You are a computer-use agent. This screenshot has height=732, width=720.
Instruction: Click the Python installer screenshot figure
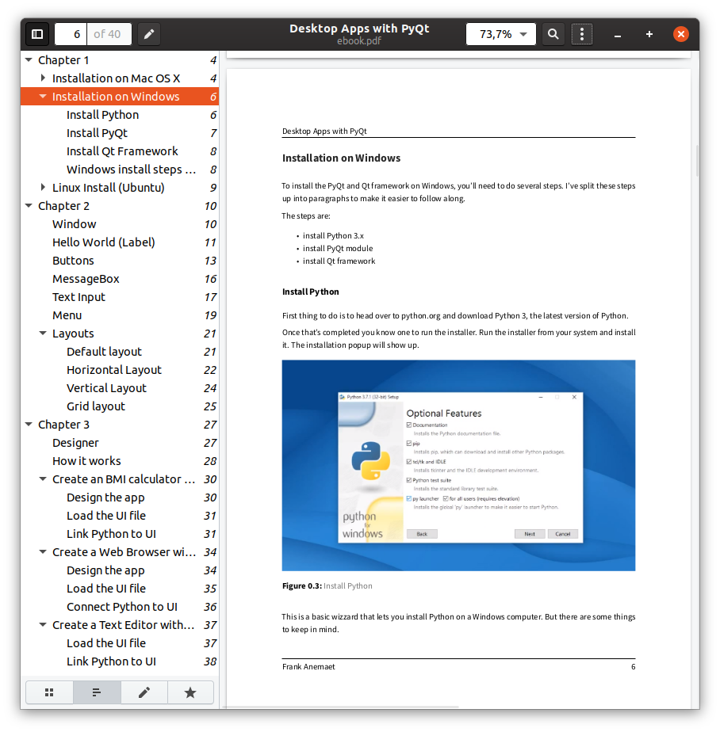pos(458,465)
